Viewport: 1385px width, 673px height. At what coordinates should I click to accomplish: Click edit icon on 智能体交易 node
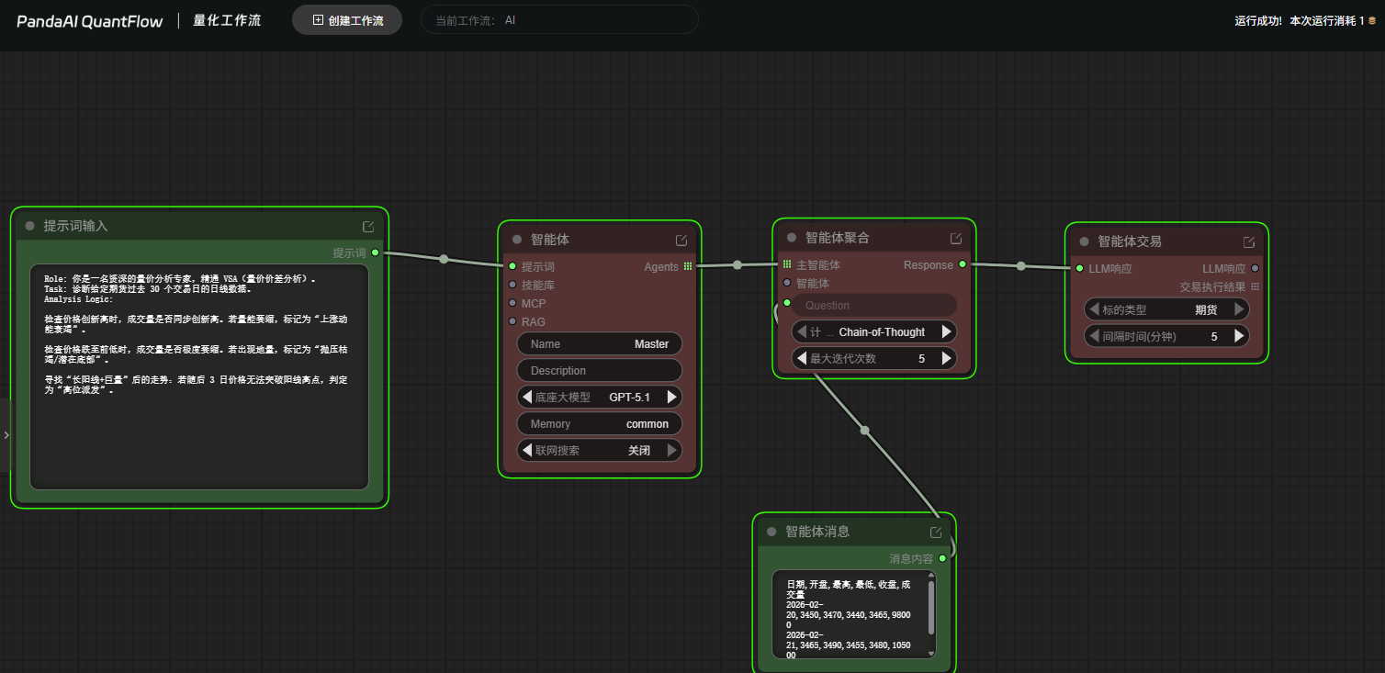point(1249,242)
